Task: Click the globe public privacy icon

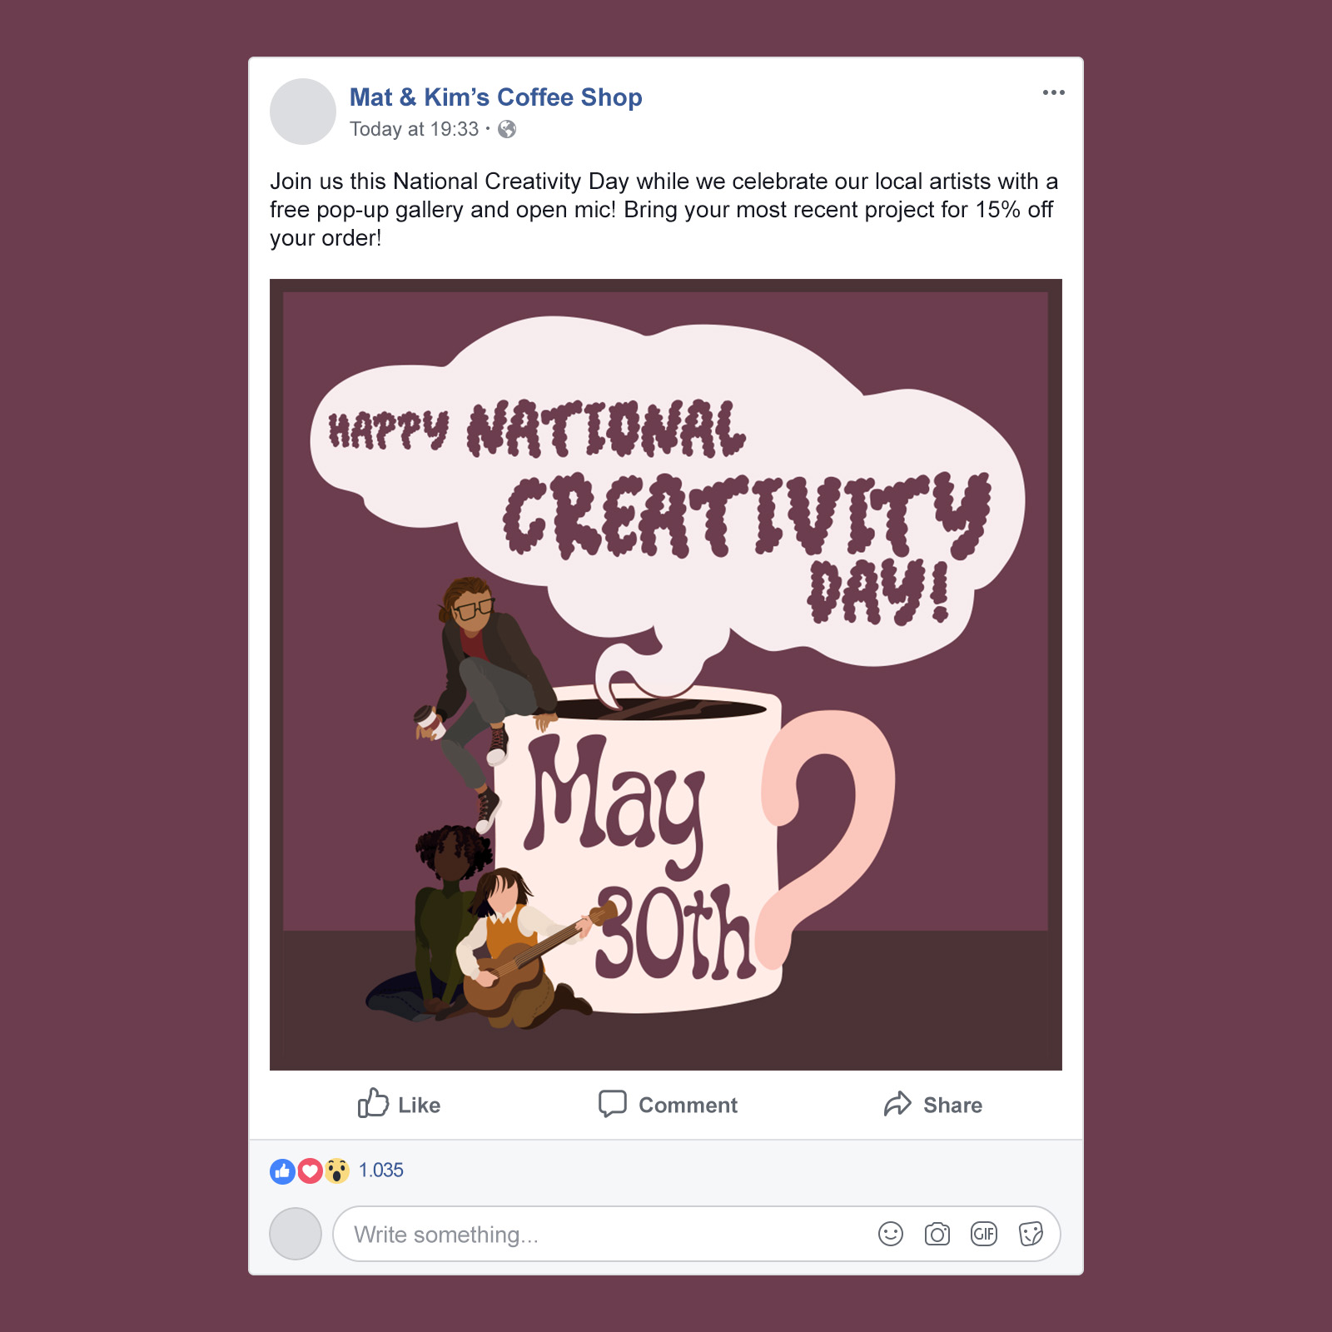Action: [507, 129]
